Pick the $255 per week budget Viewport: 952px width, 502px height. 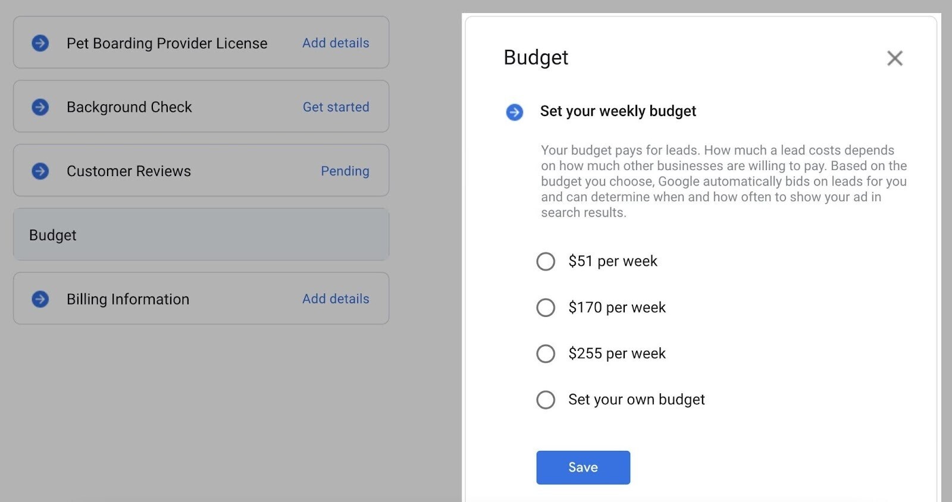point(546,353)
